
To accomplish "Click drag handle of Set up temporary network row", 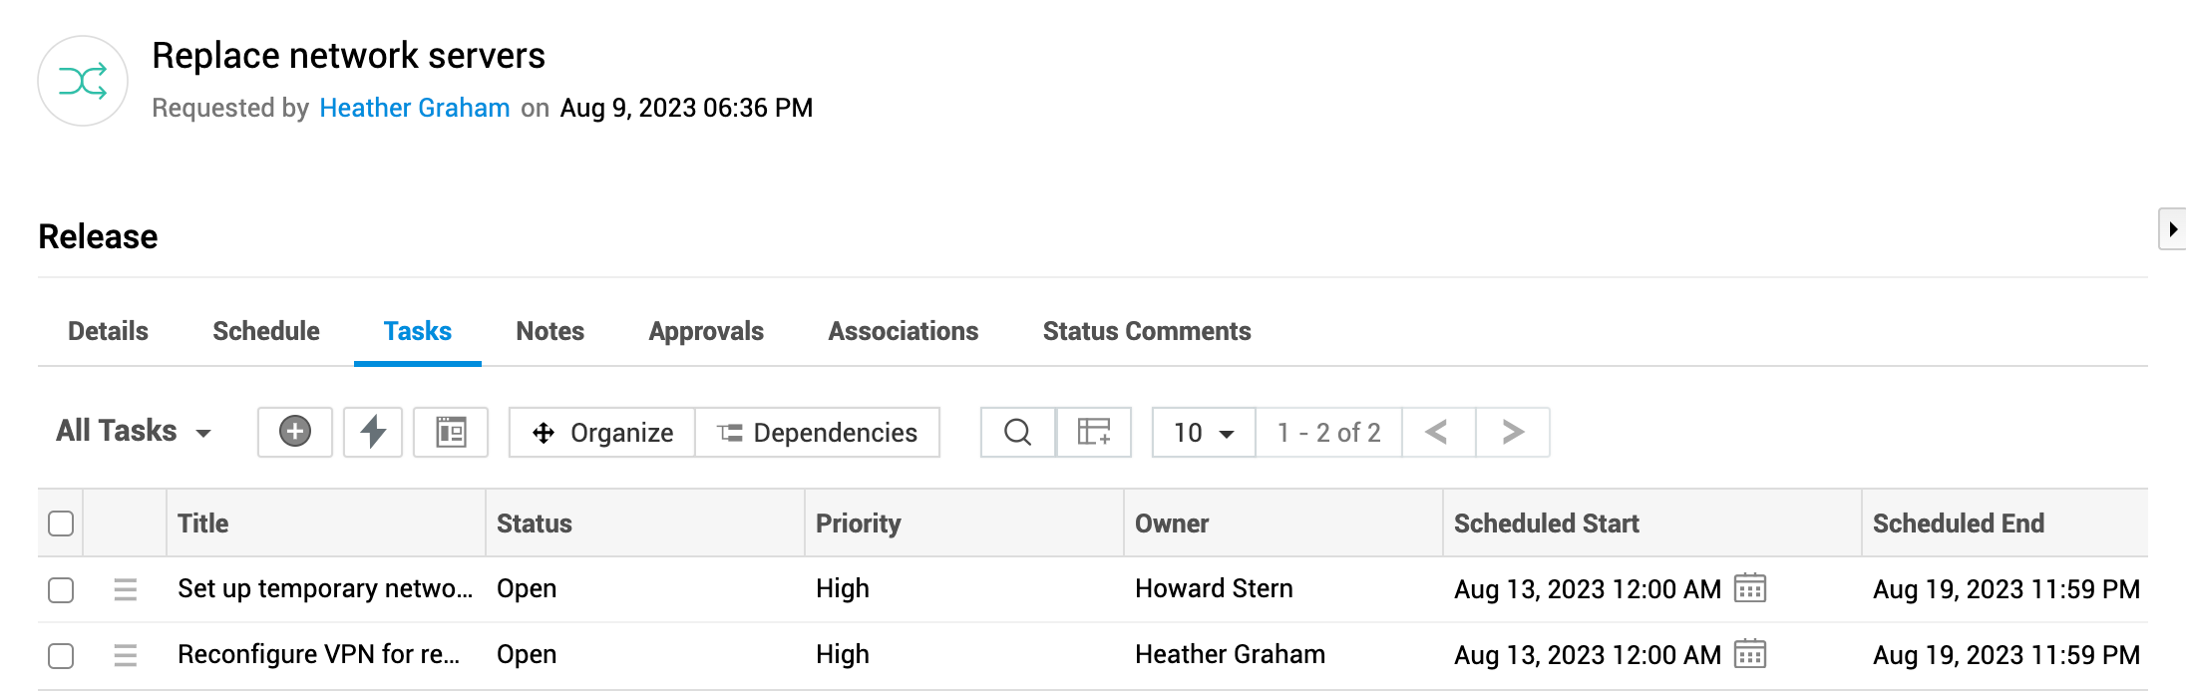I will pyautogui.click(x=126, y=589).
